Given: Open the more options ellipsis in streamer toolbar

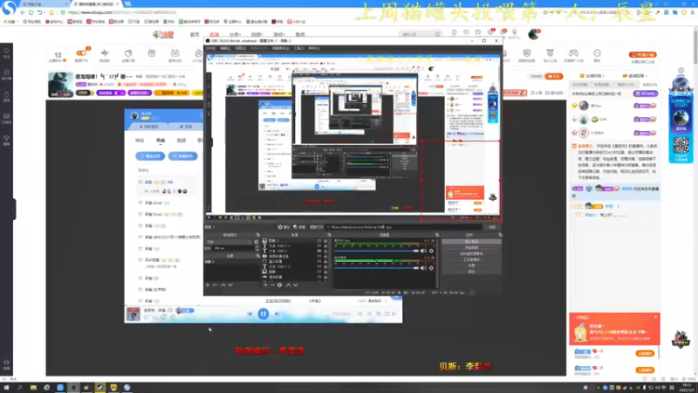Looking at the screenshot, I should (x=597, y=55).
